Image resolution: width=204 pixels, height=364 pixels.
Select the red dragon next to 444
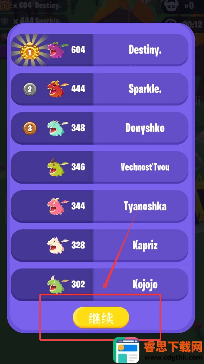click(58, 89)
